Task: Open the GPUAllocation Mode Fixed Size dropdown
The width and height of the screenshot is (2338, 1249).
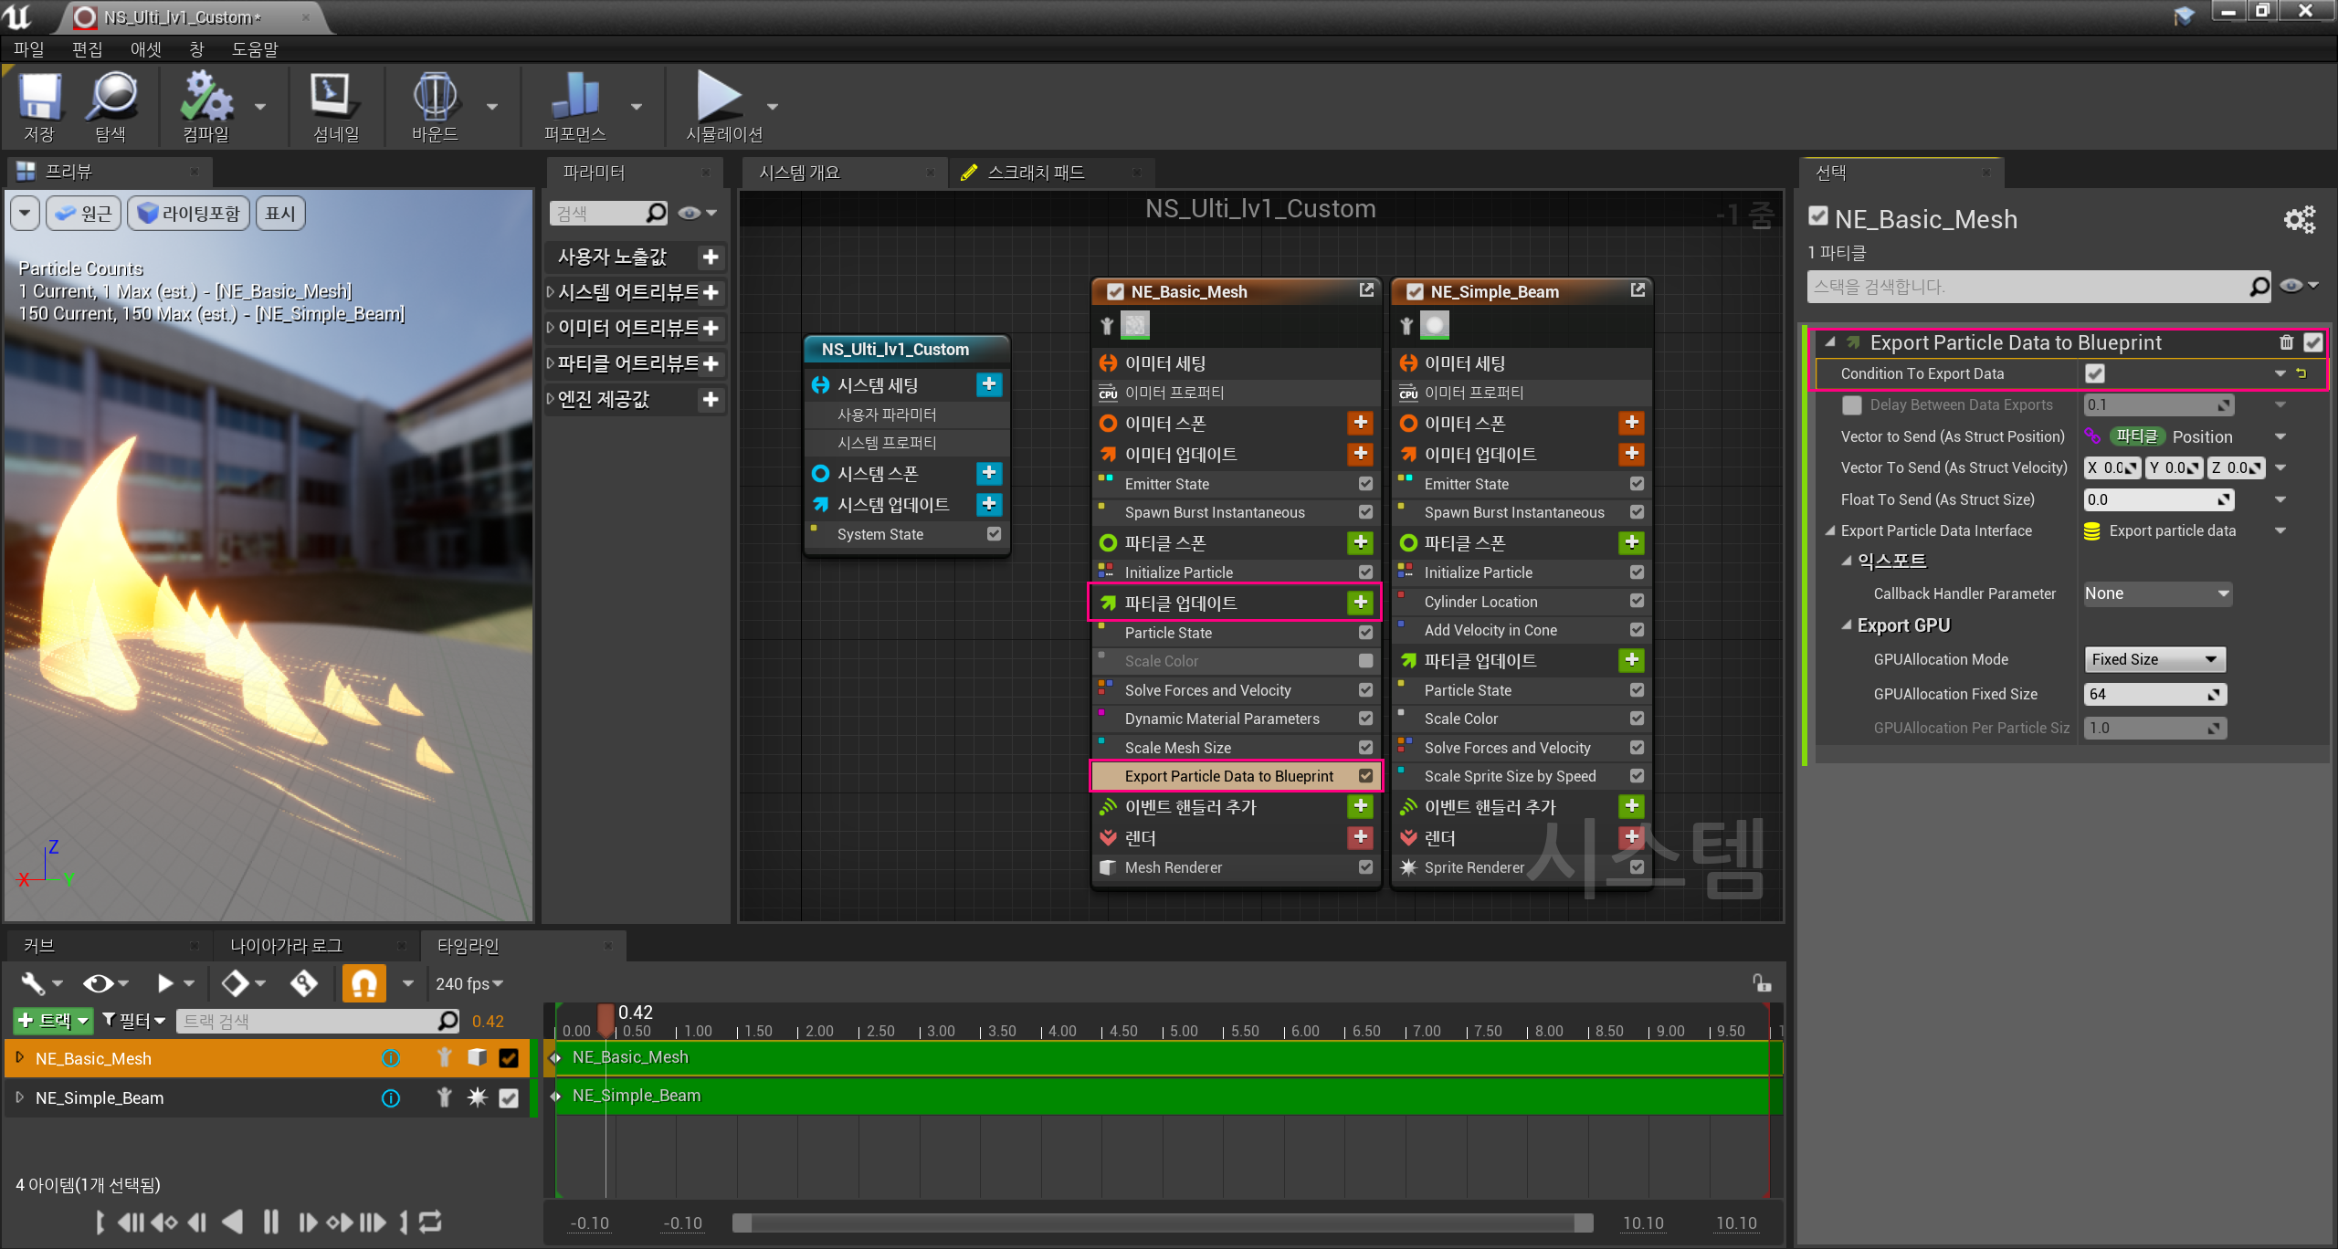Action: pyautogui.click(x=2154, y=659)
